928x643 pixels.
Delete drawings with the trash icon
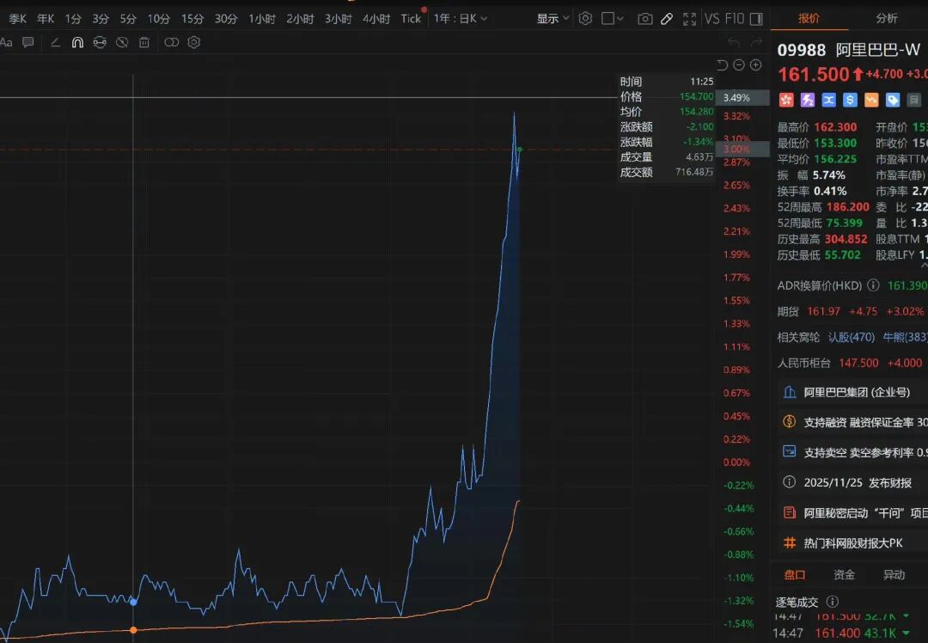click(144, 42)
